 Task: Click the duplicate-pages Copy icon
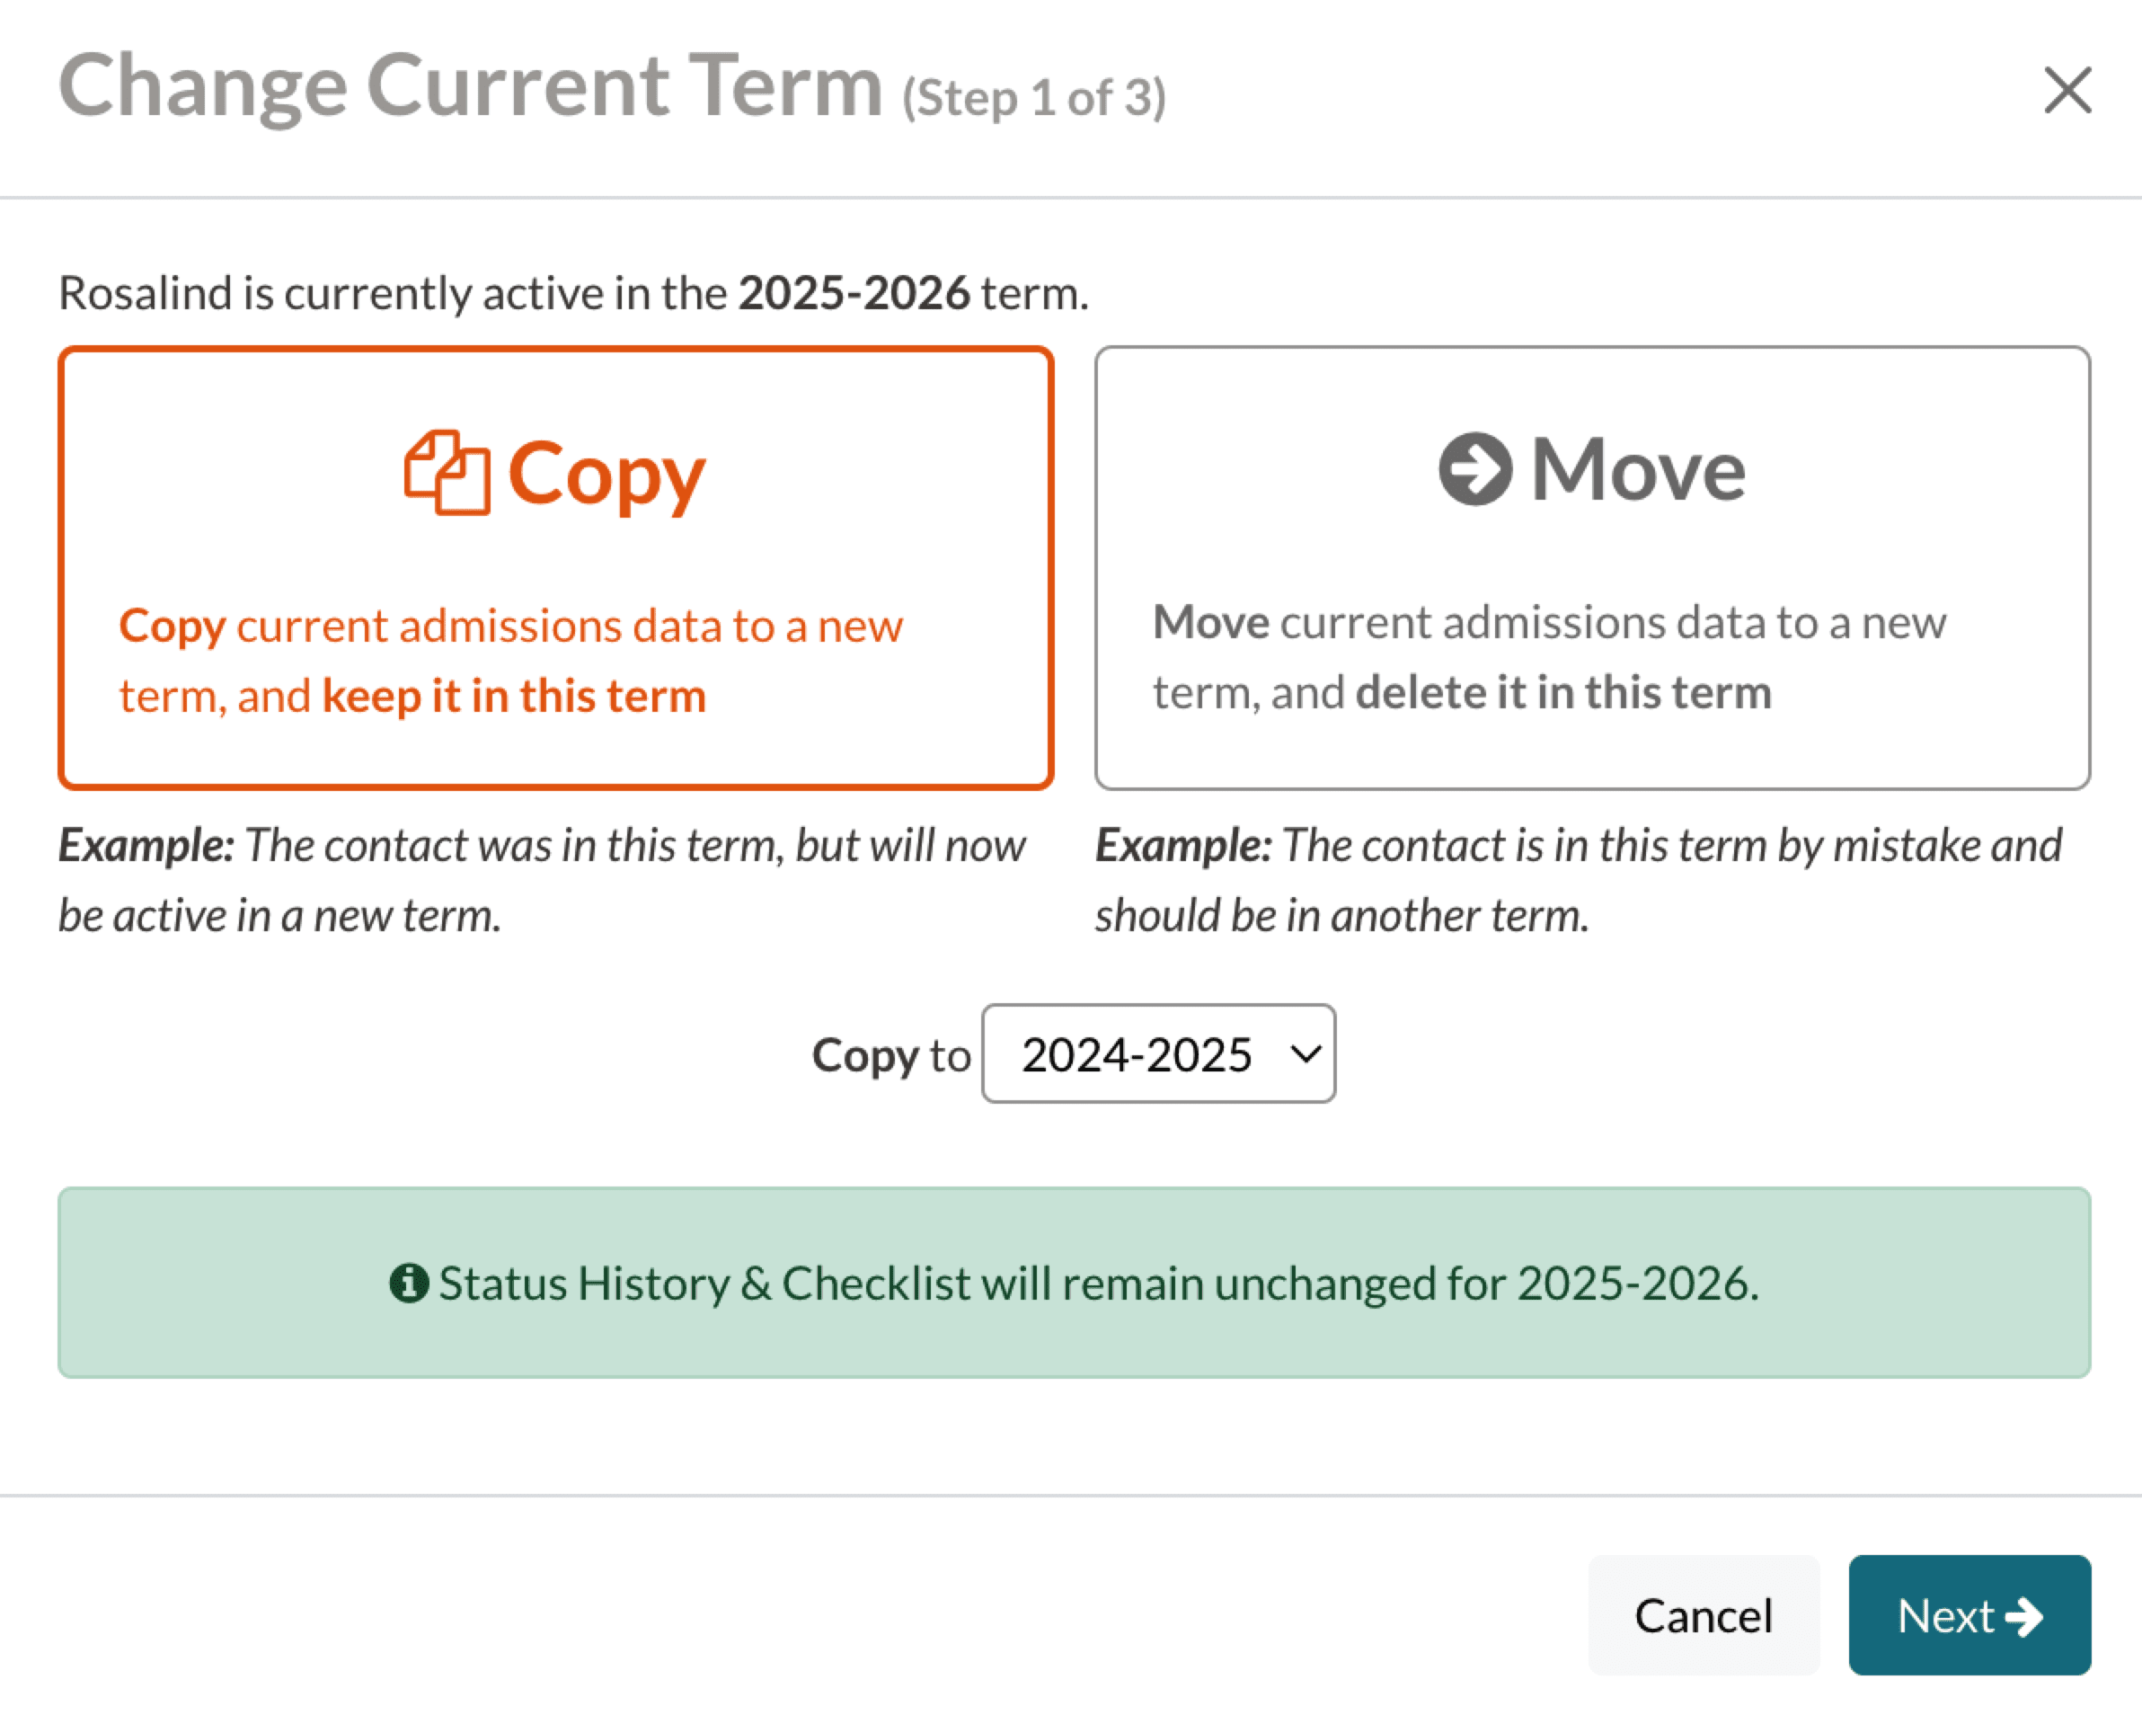[447, 473]
